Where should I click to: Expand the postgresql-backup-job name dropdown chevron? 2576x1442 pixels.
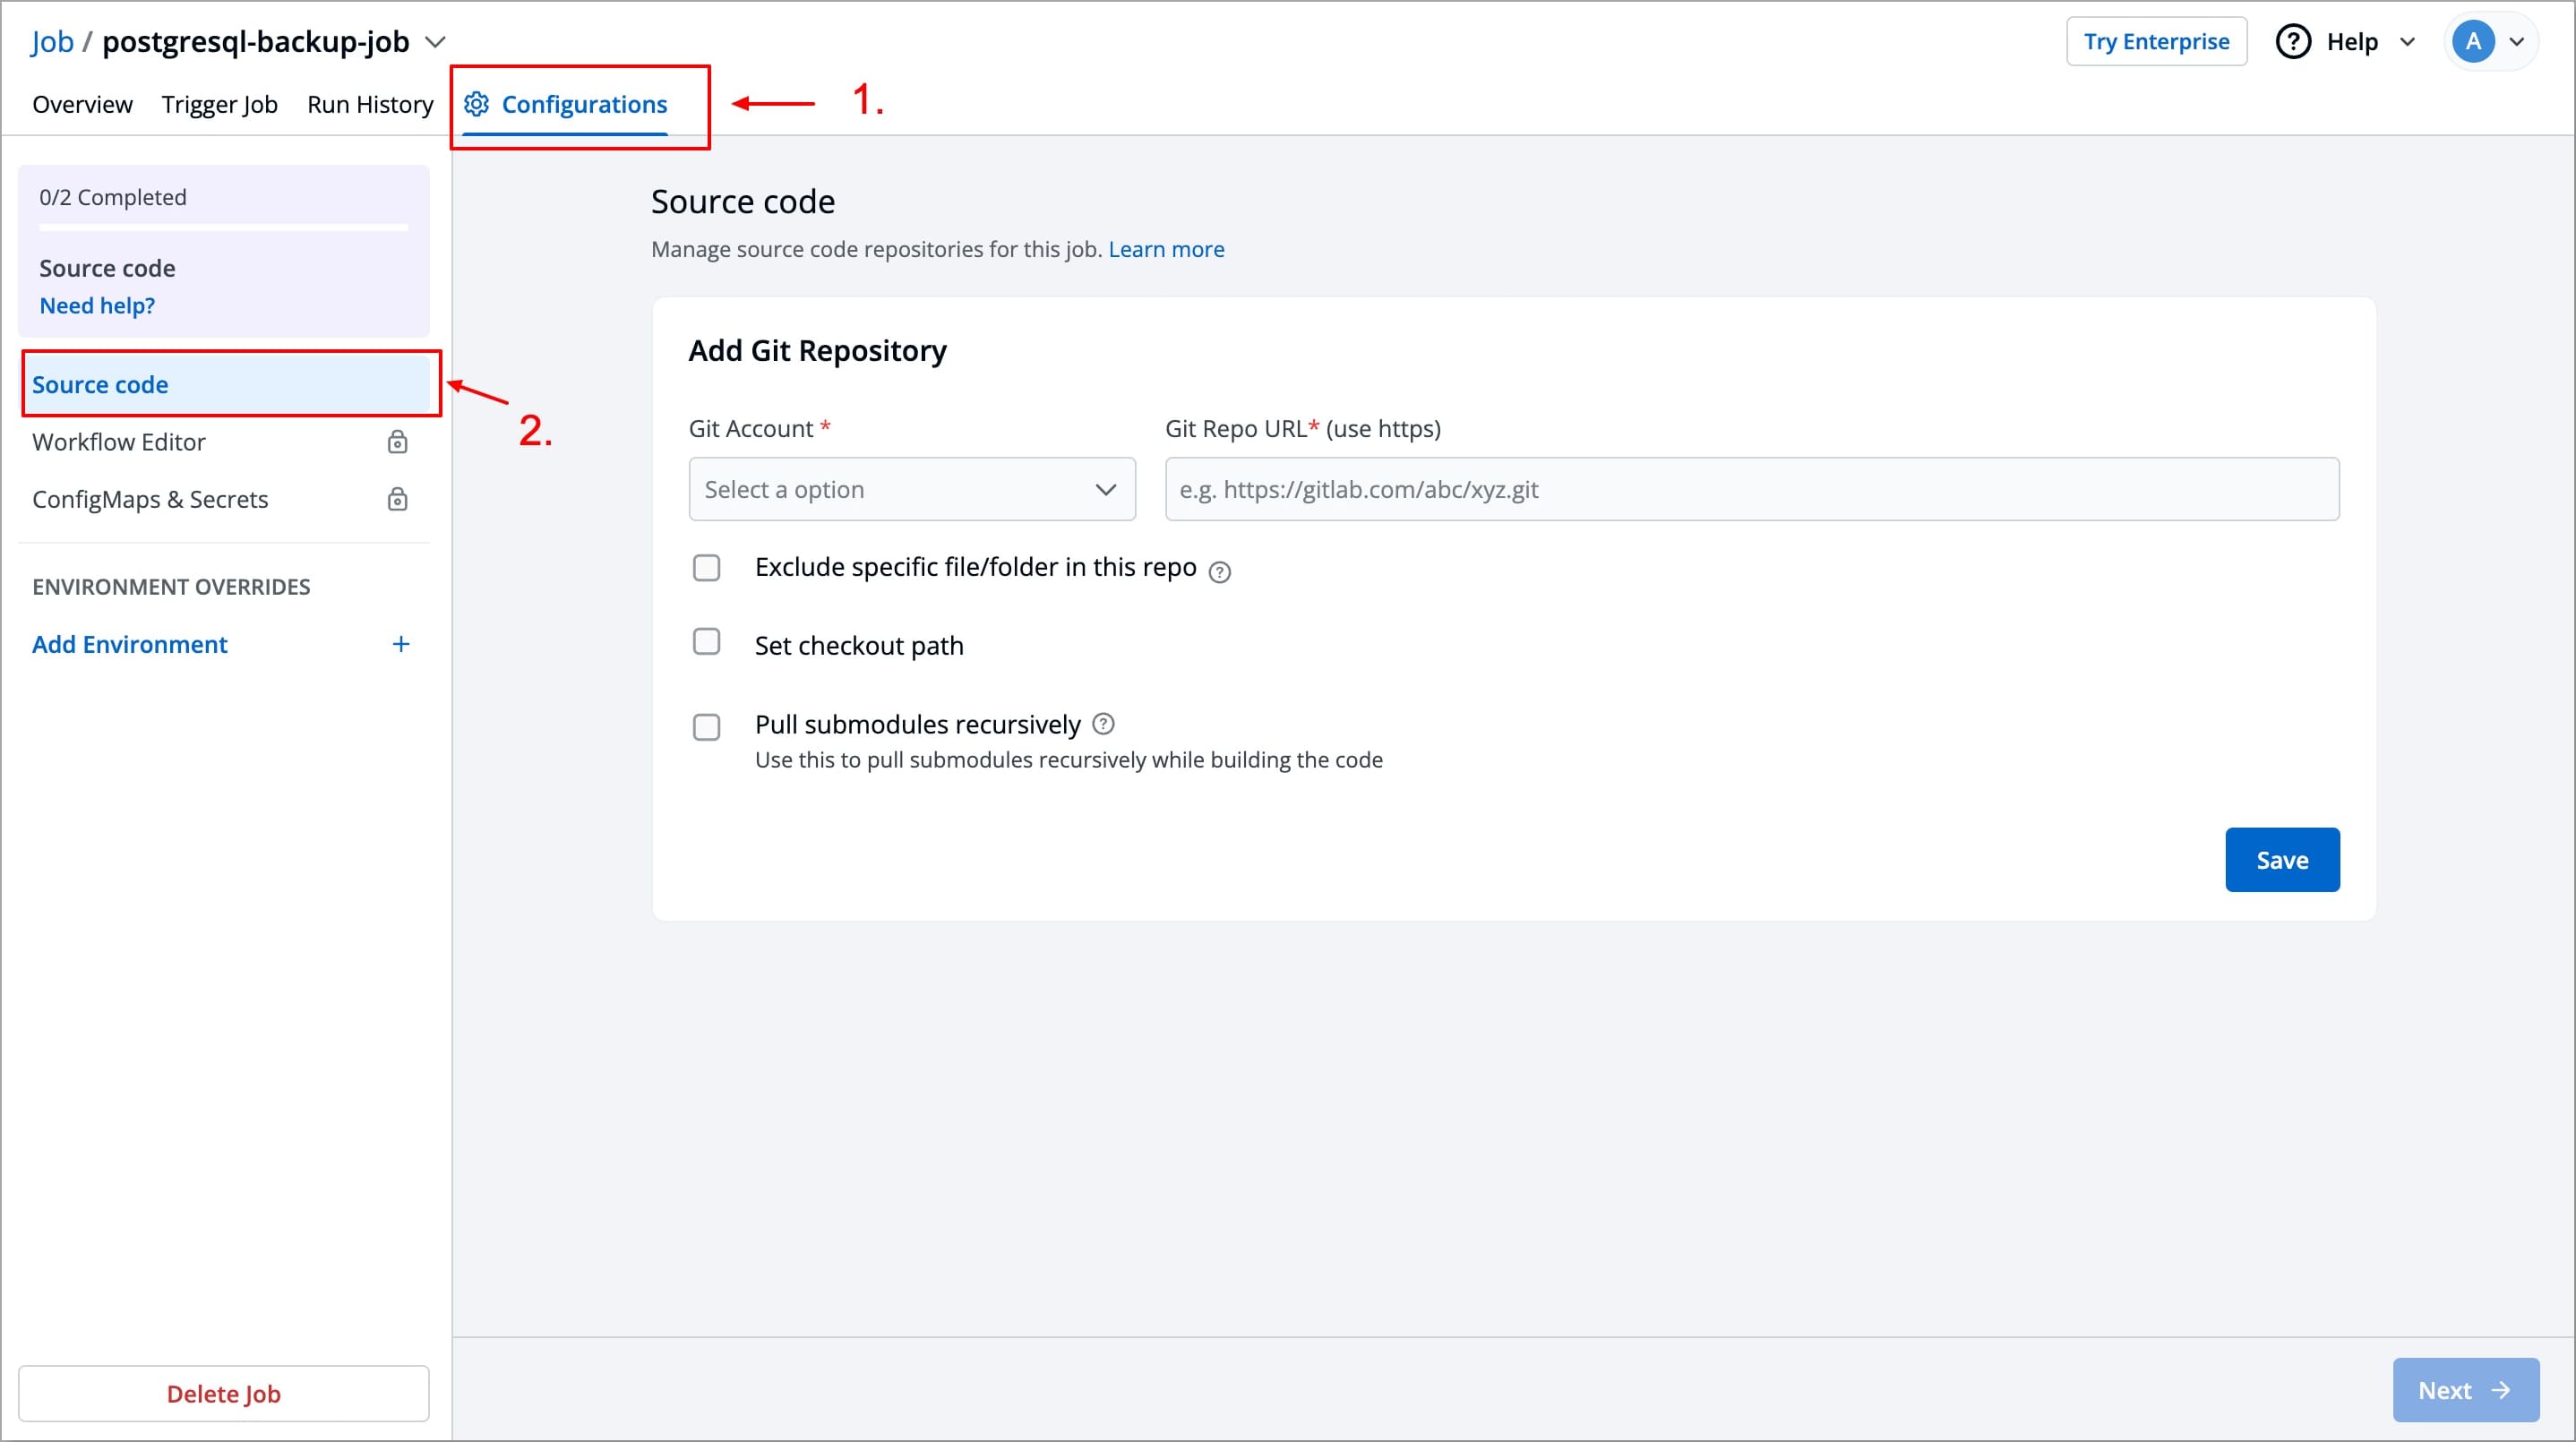(x=435, y=42)
